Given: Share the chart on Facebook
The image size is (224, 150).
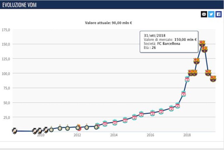Looking at the screenshot, I should pyautogui.click(x=218, y=14).
